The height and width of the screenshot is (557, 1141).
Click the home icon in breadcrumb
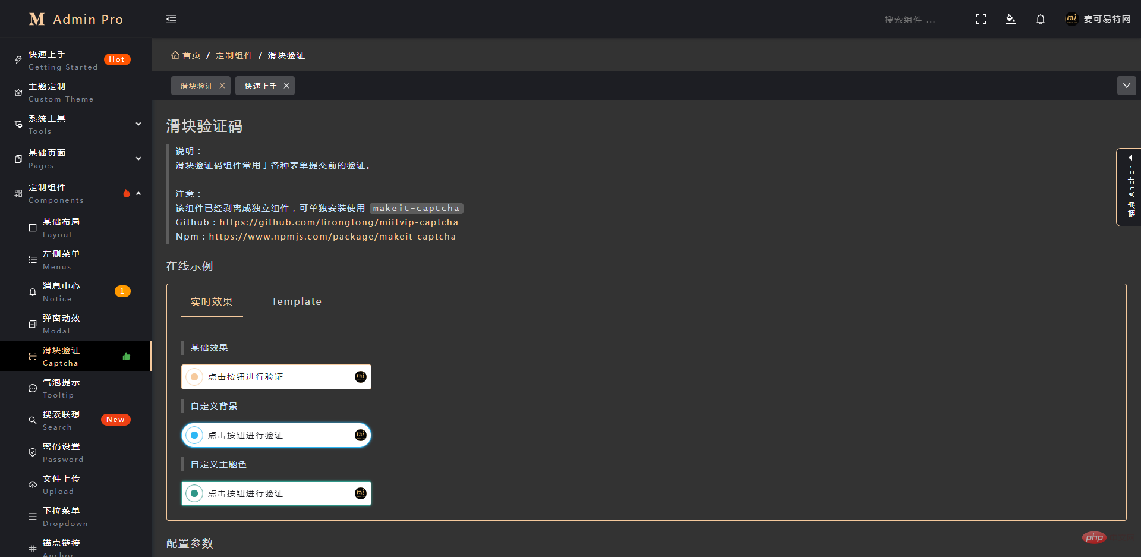pyautogui.click(x=175, y=55)
